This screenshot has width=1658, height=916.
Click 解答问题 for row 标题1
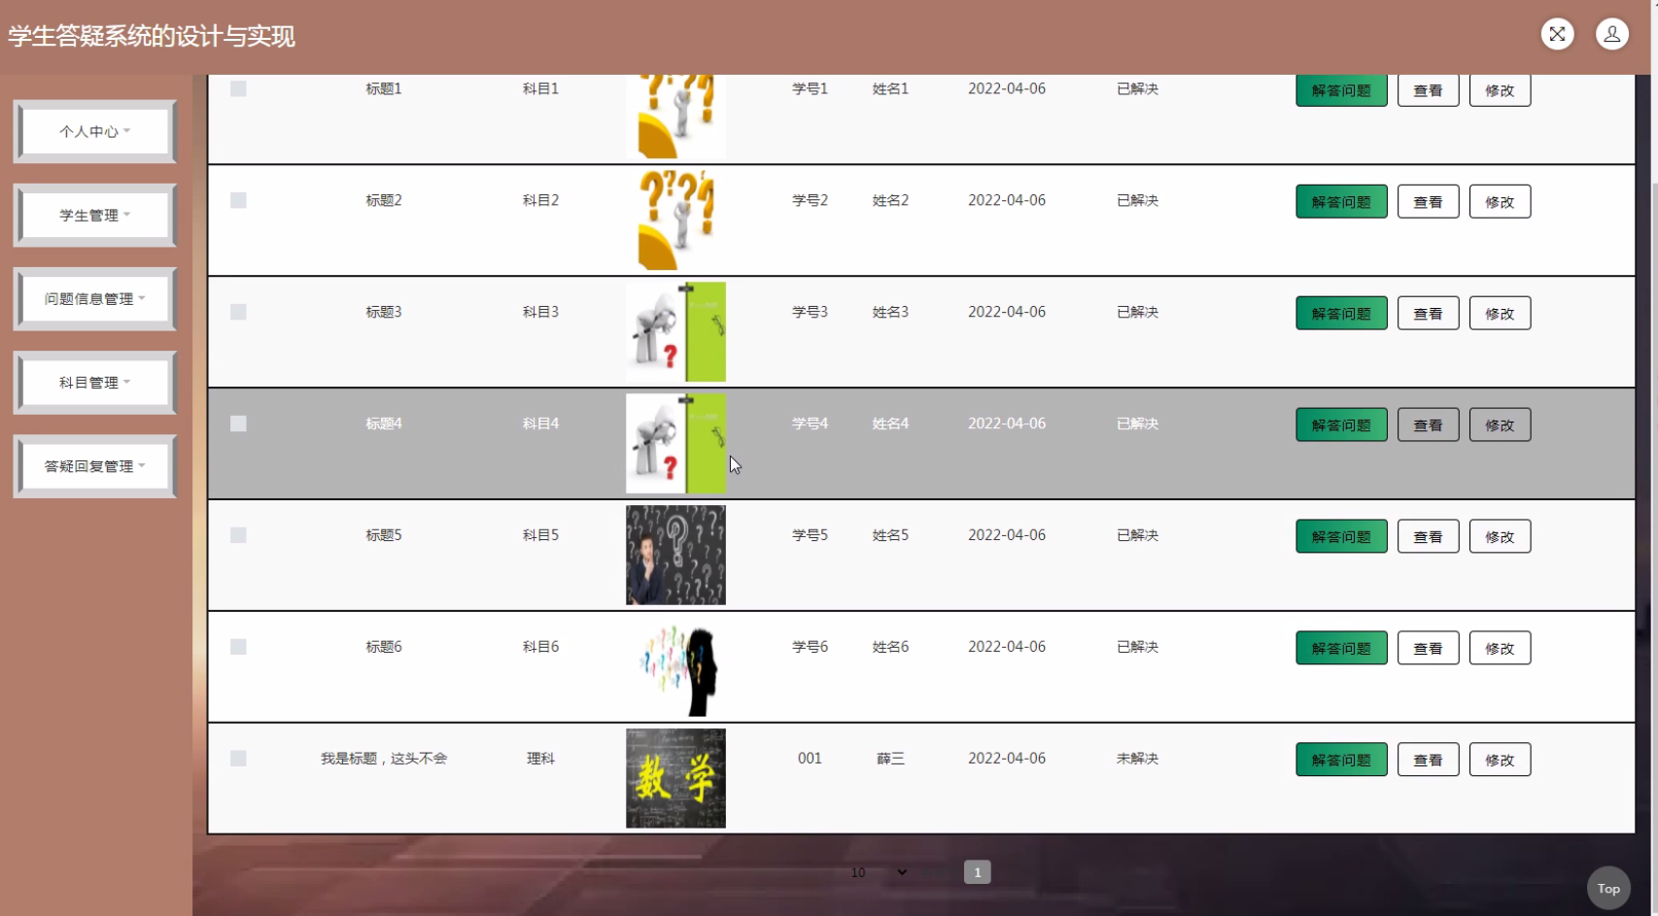[x=1341, y=90]
